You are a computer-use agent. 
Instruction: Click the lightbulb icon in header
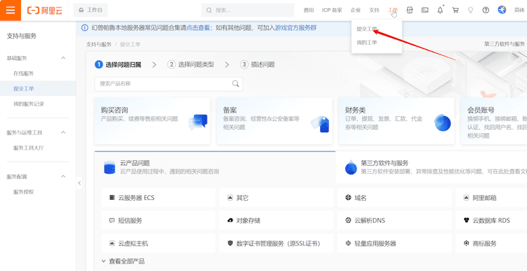(x=470, y=10)
